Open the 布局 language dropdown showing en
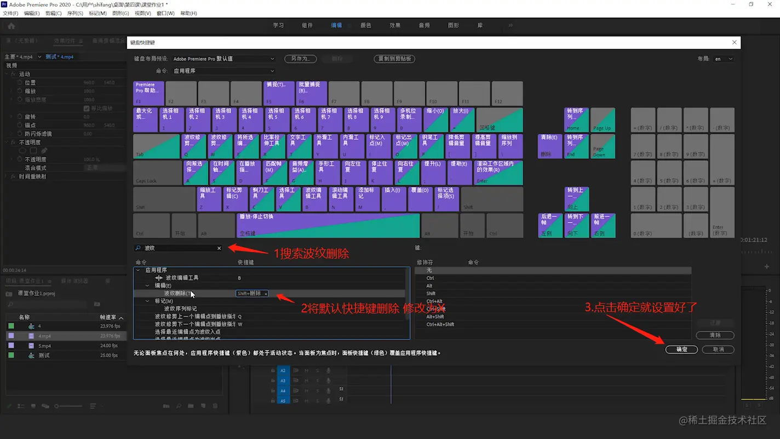780x439 pixels. (x=723, y=59)
